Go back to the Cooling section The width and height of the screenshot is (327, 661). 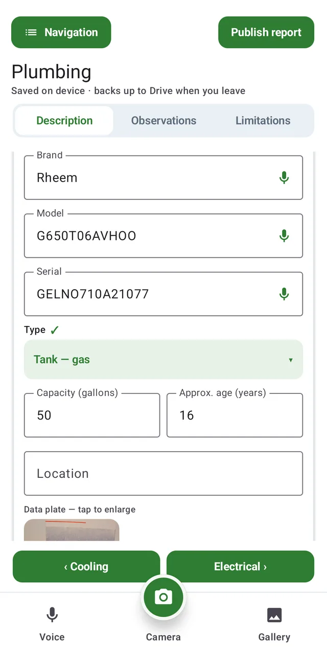(x=86, y=566)
